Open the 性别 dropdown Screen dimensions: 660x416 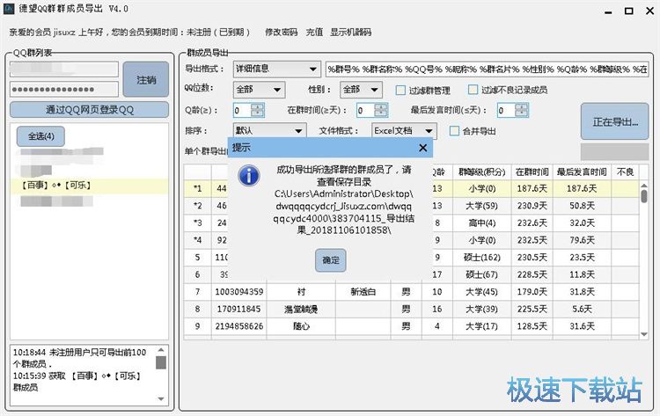click(361, 90)
